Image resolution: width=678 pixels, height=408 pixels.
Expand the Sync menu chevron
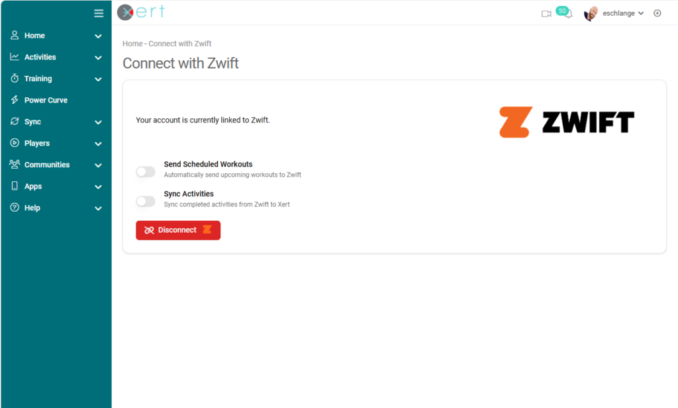click(98, 122)
